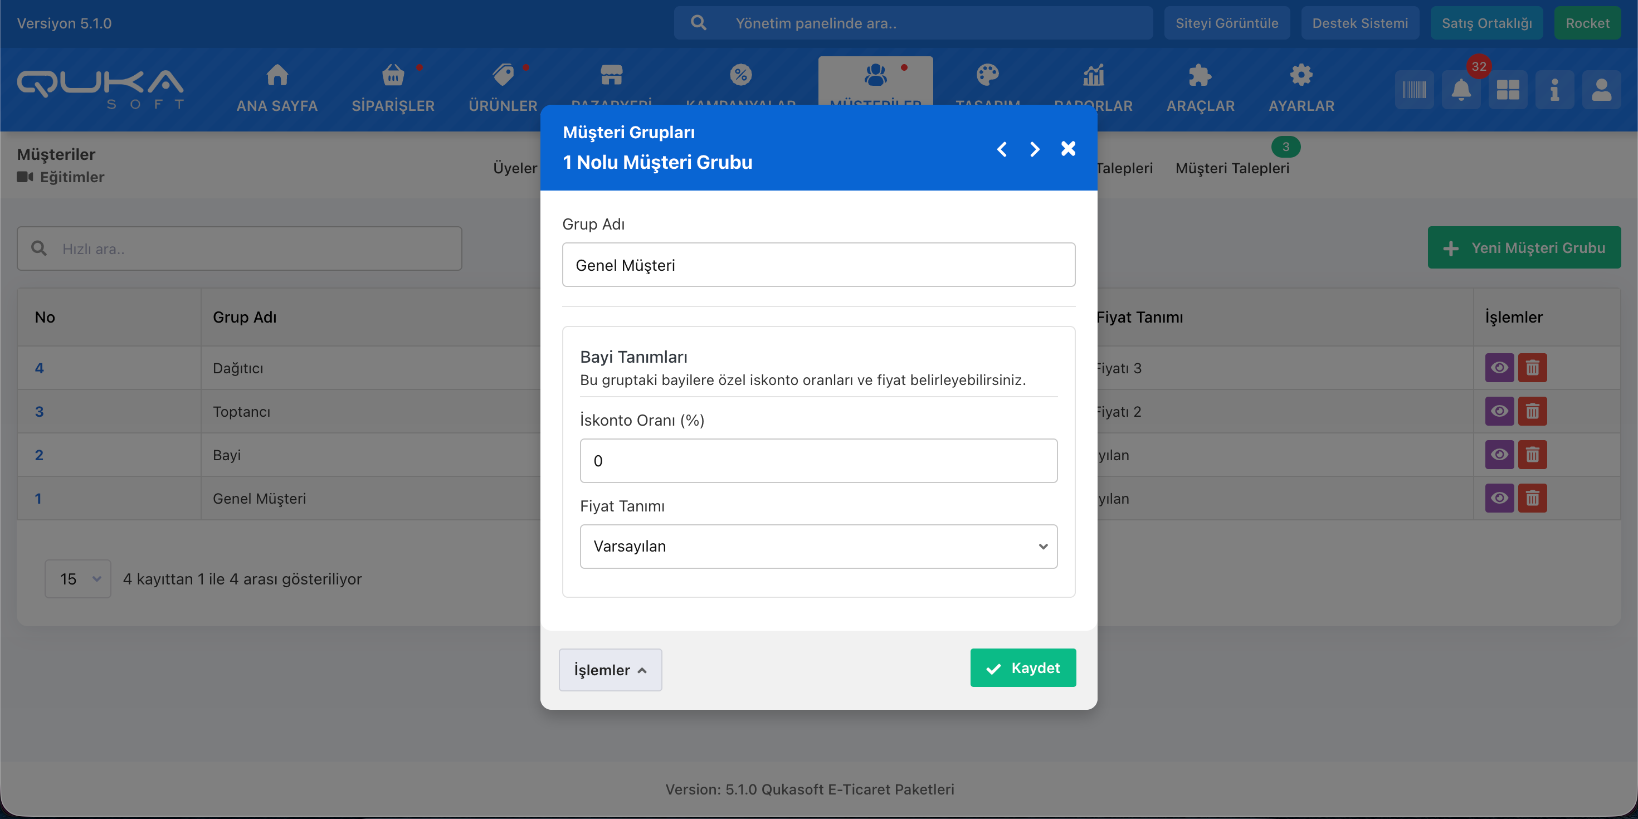Screen dimensions: 1638x819
Task: Open the page size 15 dropdown
Action: [x=78, y=579]
